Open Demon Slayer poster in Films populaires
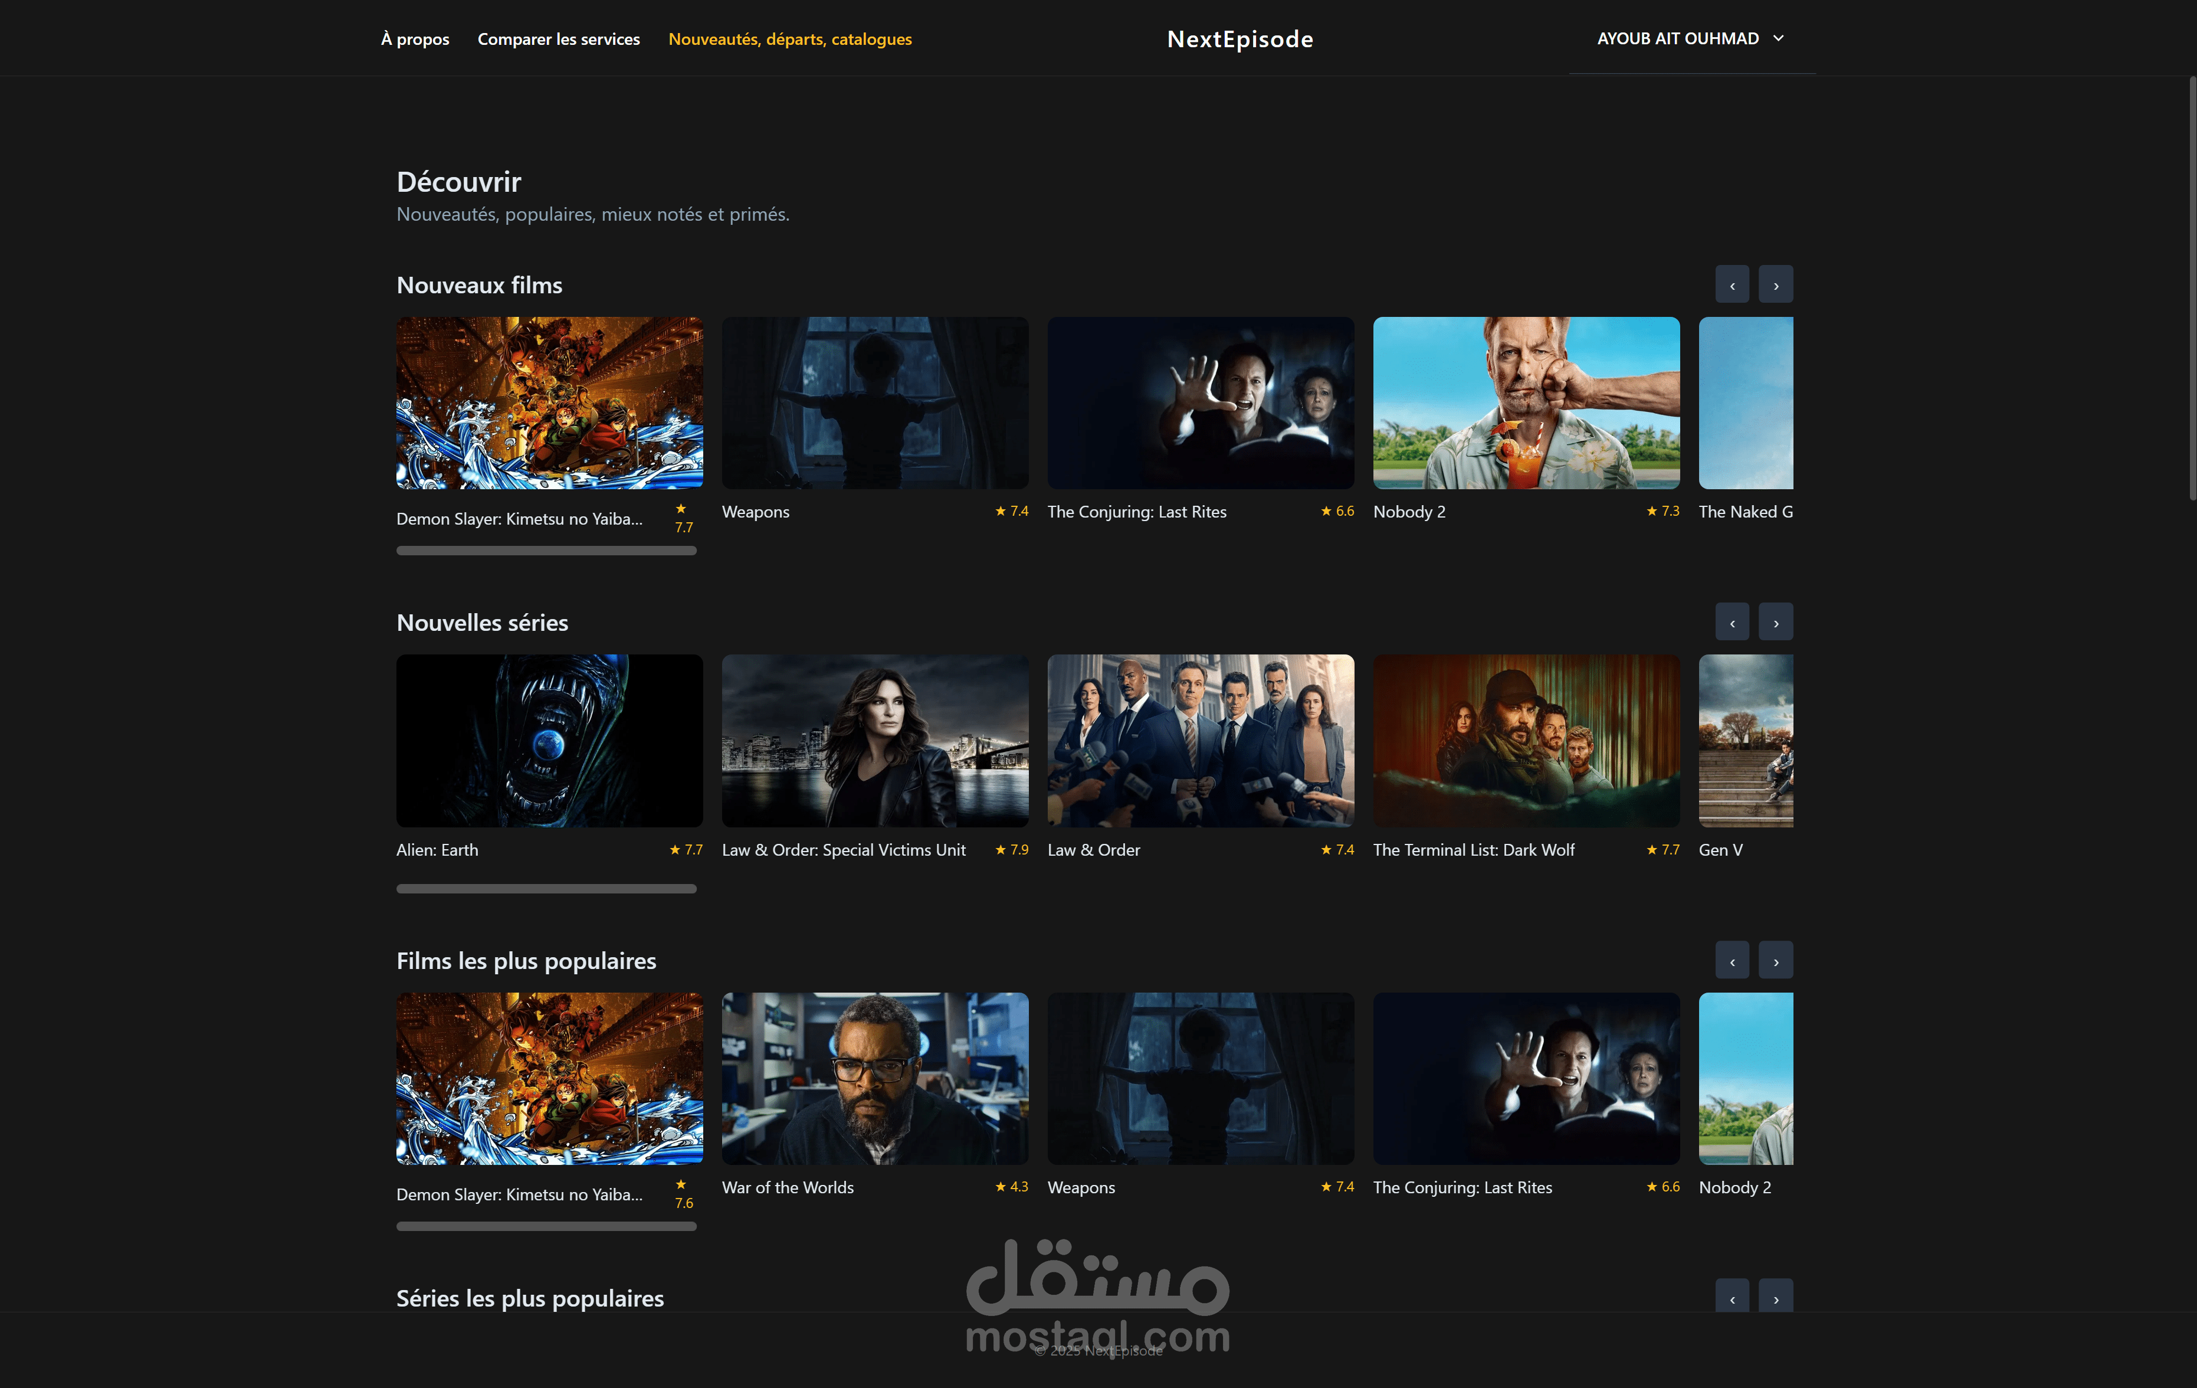Image resolution: width=2197 pixels, height=1388 pixels. [x=549, y=1079]
